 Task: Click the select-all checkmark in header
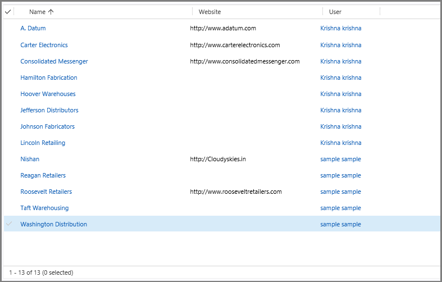pos(8,11)
